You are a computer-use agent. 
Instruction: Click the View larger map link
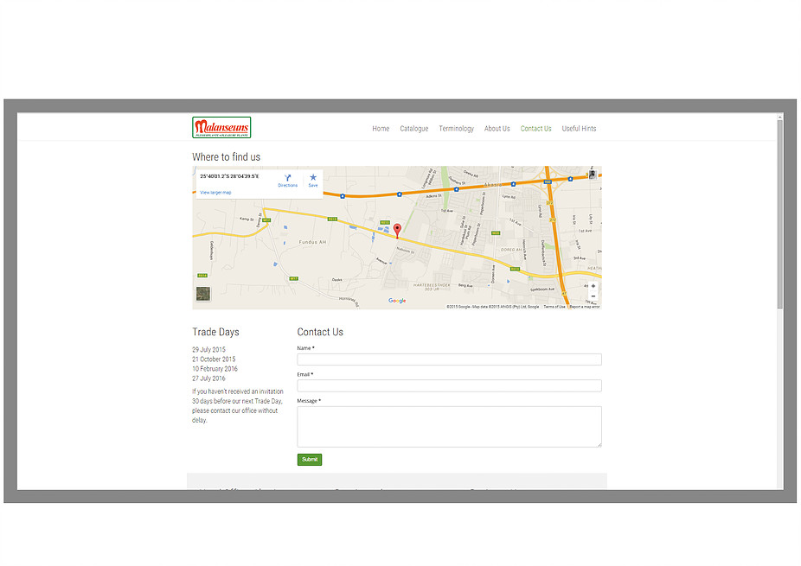(215, 193)
